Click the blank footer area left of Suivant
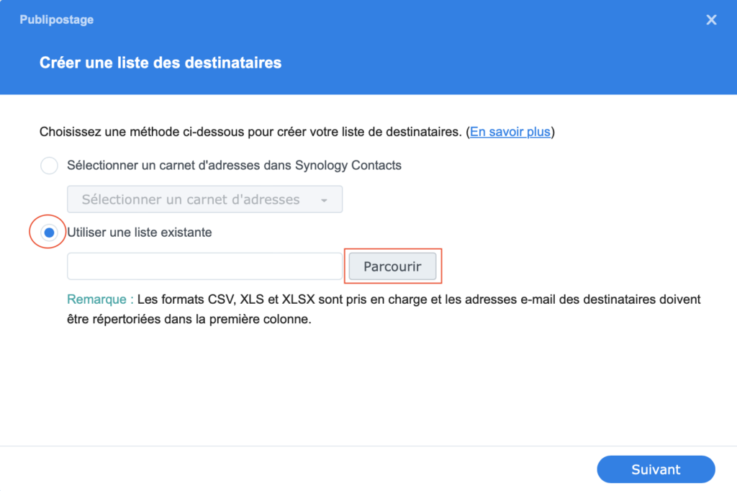The width and height of the screenshot is (737, 491). click(296, 469)
